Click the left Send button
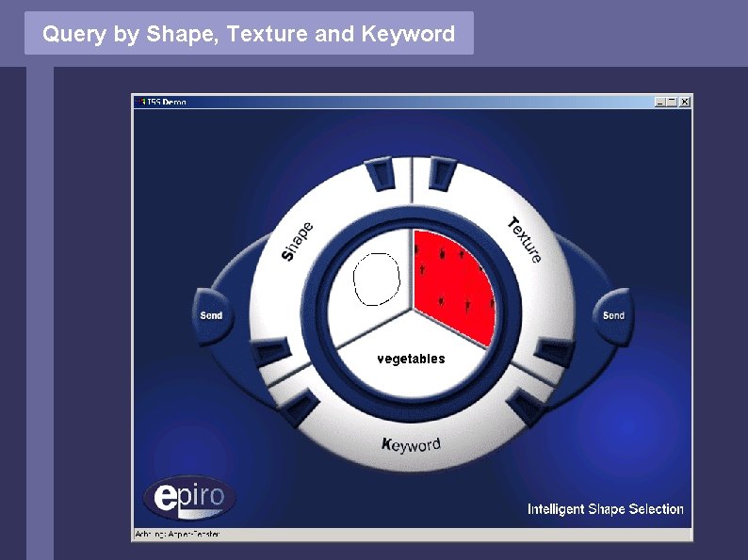 [x=211, y=315]
